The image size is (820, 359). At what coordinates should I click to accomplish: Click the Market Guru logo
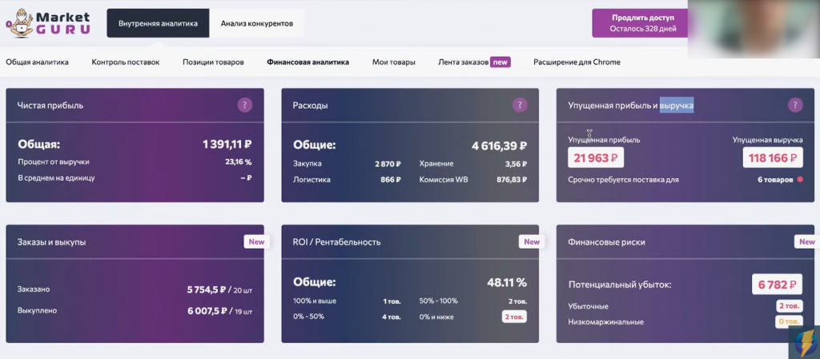coord(48,22)
